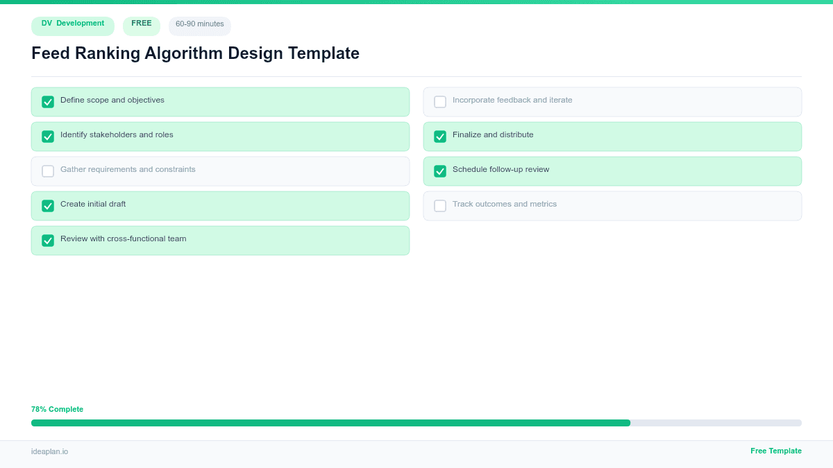Uncheck the Review with cross-functional team box
This screenshot has height=468, width=833.
coord(48,240)
